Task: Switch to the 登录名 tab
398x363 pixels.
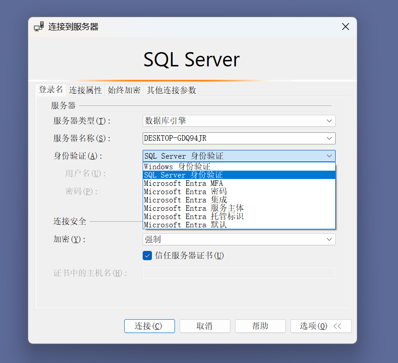Action: [51, 89]
